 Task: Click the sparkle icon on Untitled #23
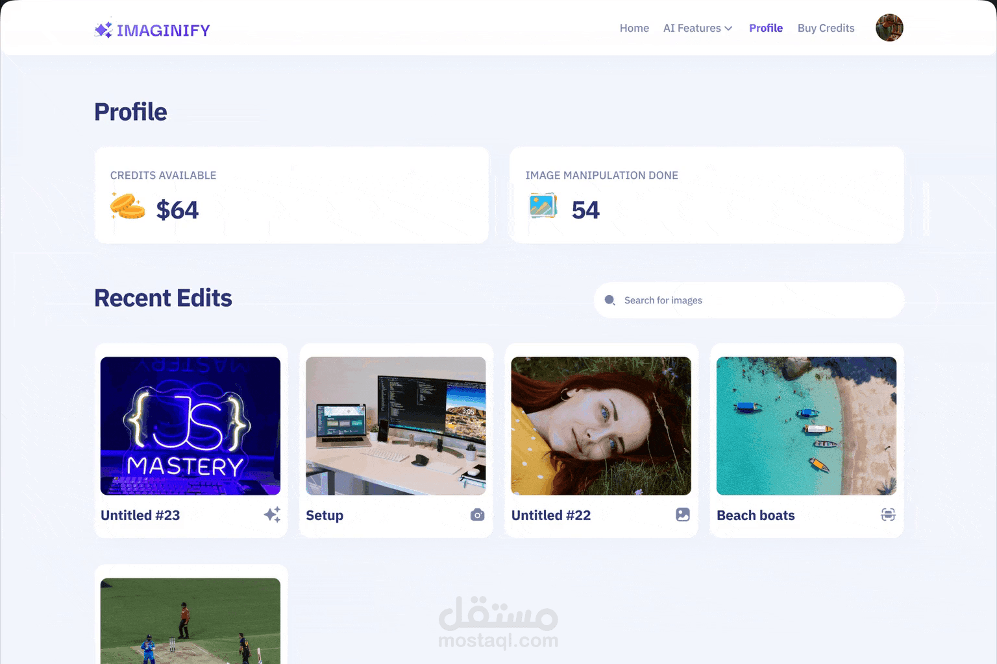[x=272, y=515]
